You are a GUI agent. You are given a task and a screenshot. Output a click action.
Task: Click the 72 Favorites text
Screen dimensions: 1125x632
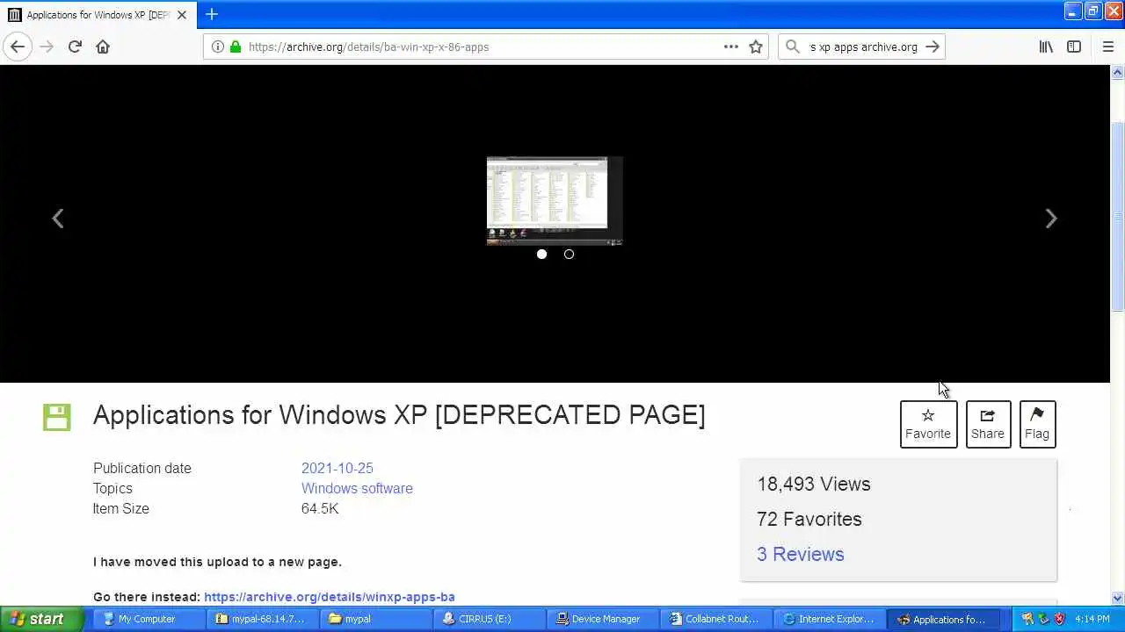(809, 519)
